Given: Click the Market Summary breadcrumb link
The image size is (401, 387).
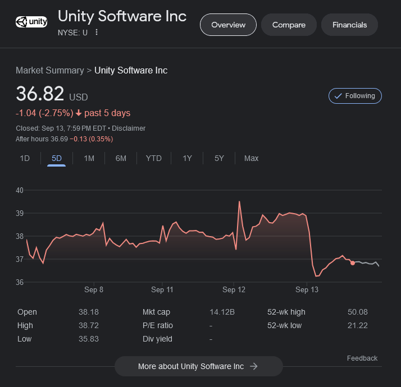Looking at the screenshot, I should pos(49,70).
